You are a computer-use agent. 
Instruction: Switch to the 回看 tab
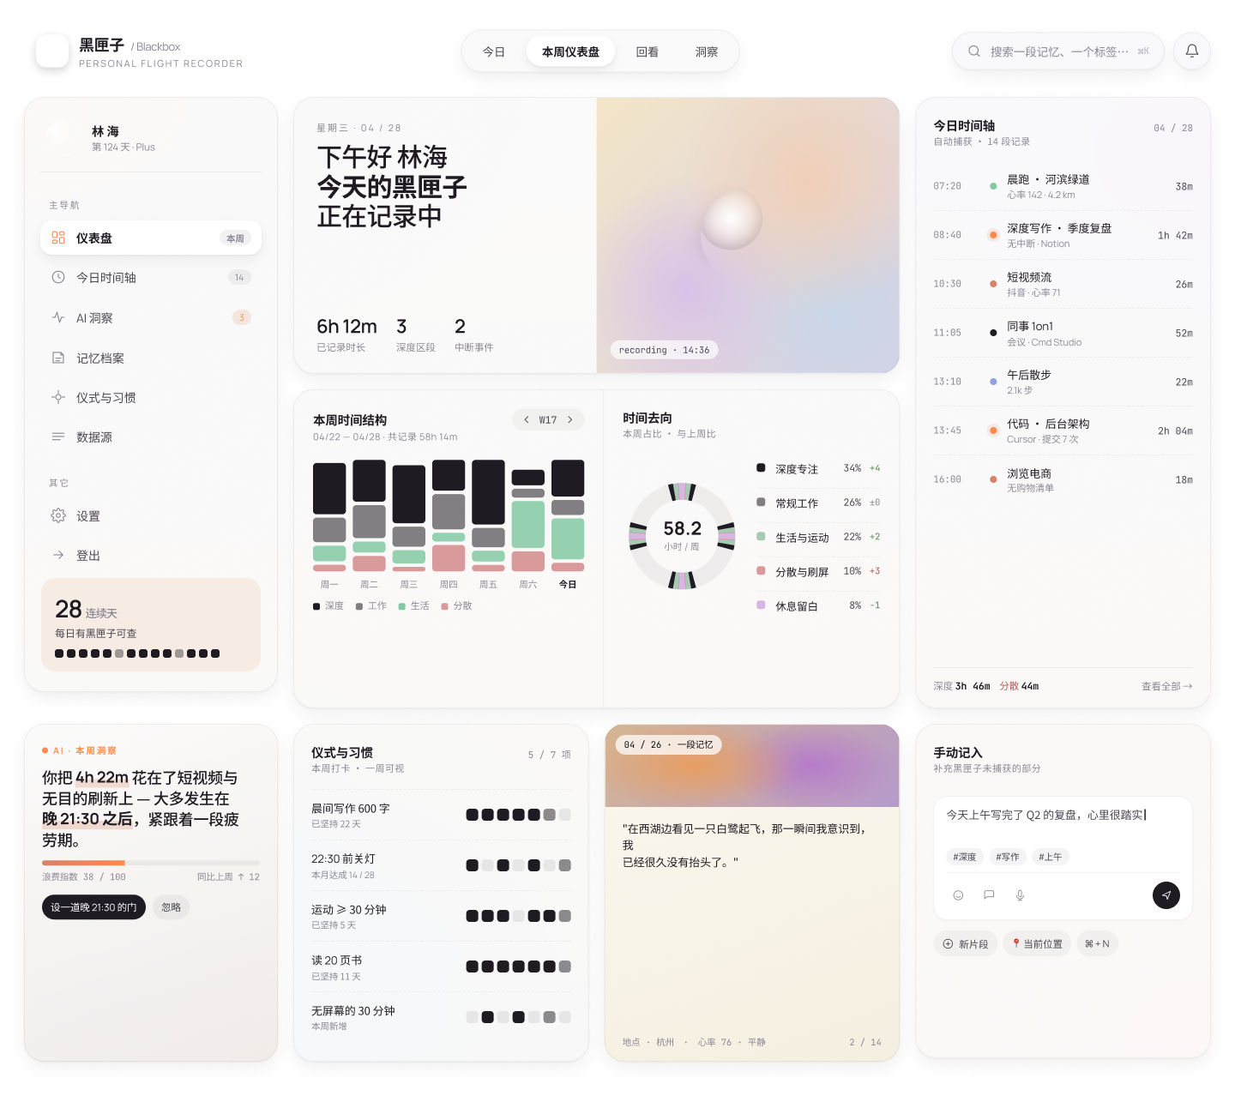[x=648, y=52]
